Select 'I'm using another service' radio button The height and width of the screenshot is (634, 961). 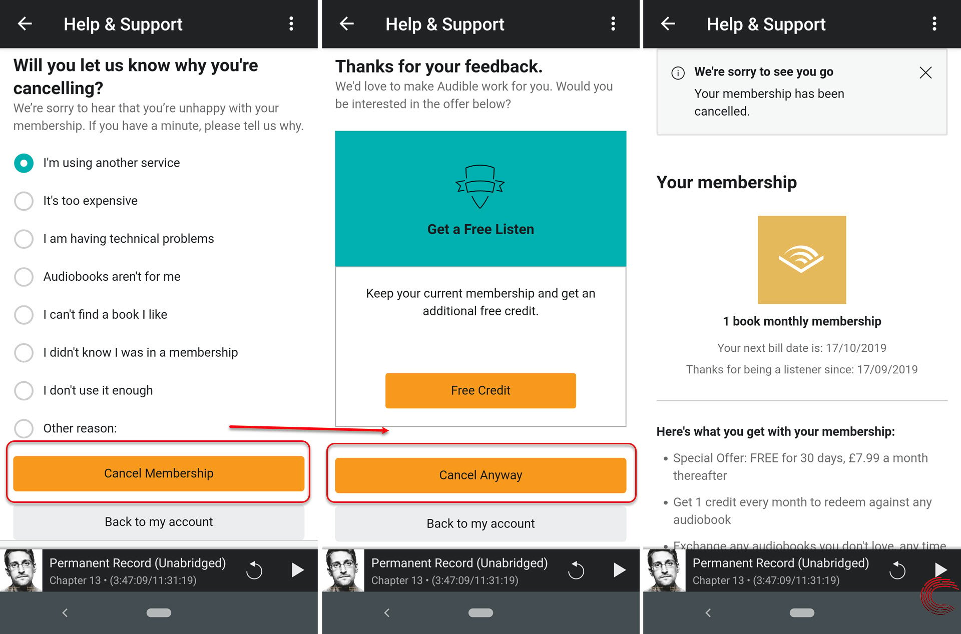(x=24, y=163)
